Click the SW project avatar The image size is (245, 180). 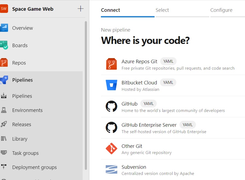pos(4,9)
